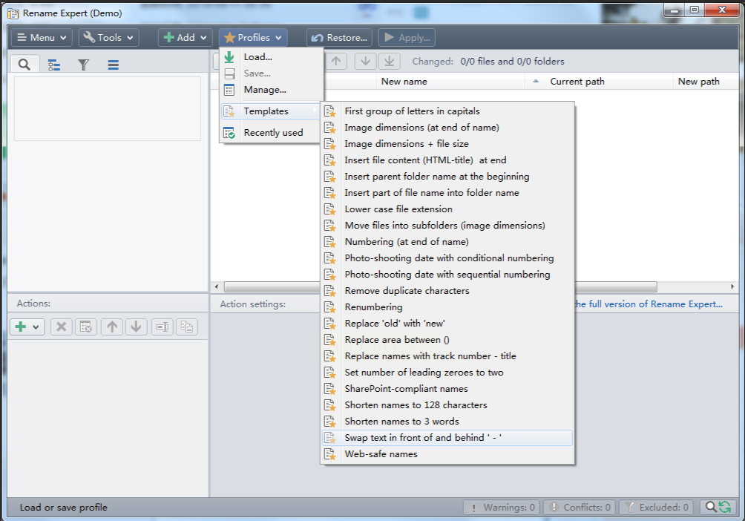Image resolution: width=745 pixels, height=521 pixels.
Task: Move action down with arrow icon
Action: [x=136, y=327]
